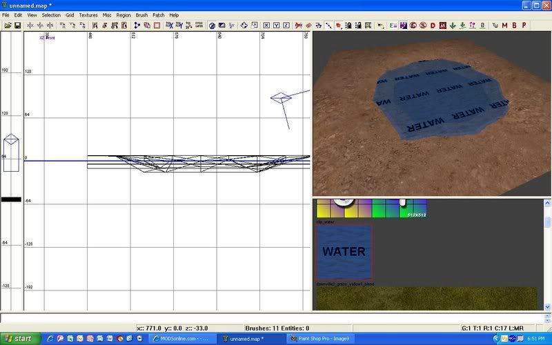This screenshot has width=552, height=345.
Task: Select the WATER texture swatch
Action: [x=344, y=251]
